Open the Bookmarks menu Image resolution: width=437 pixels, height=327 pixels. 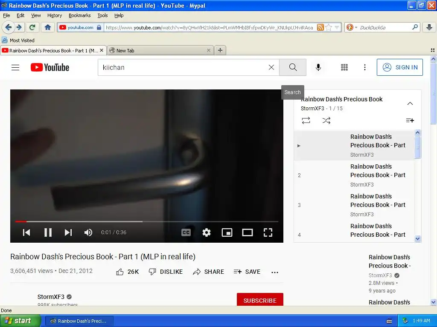click(79, 15)
